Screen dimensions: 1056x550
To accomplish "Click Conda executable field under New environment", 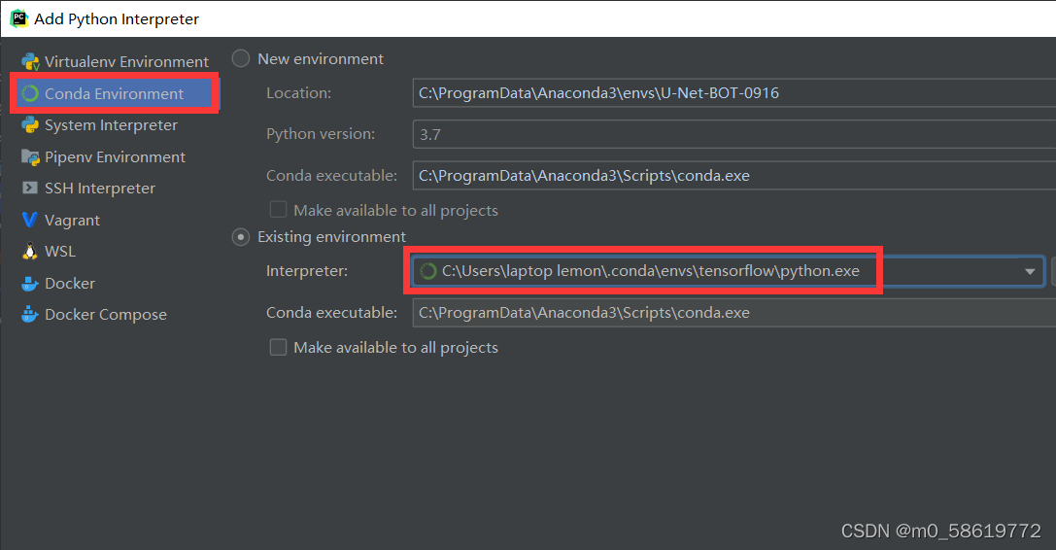I will click(734, 176).
